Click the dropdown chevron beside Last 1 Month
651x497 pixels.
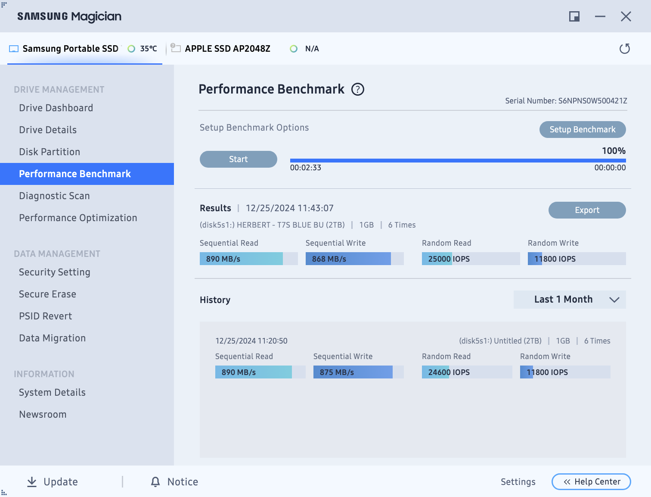pyautogui.click(x=614, y=300)
